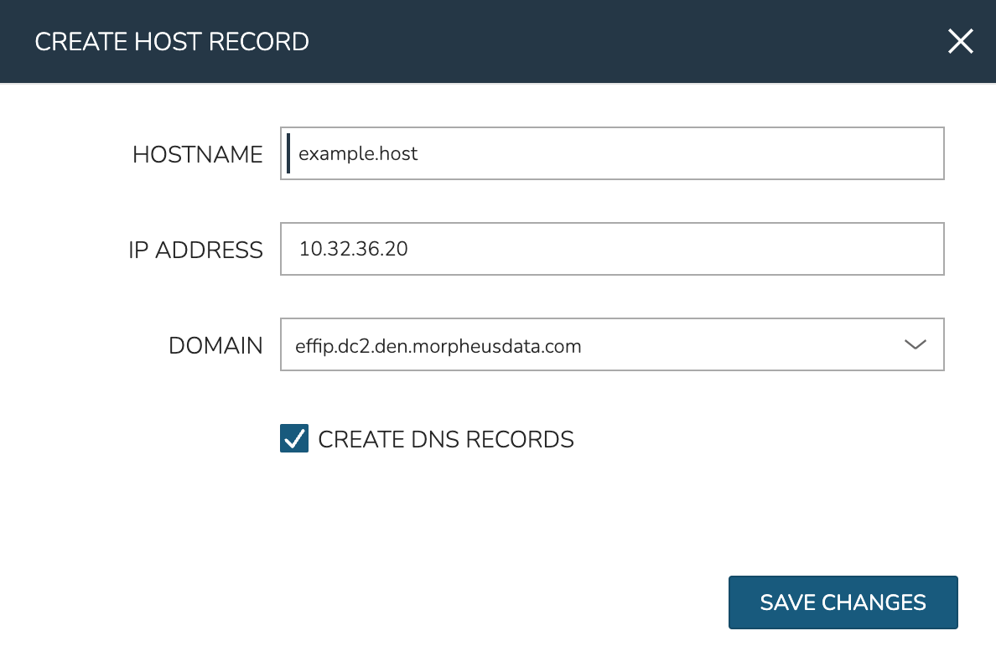Click the DOMAIN field label
Screen dimensions: 996x667
[215, 345]
